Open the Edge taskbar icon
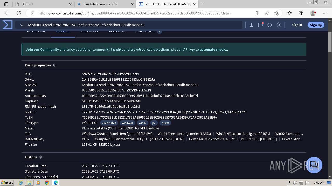Image resolution: width=332 pixels, height=186 pixels. 56,183
